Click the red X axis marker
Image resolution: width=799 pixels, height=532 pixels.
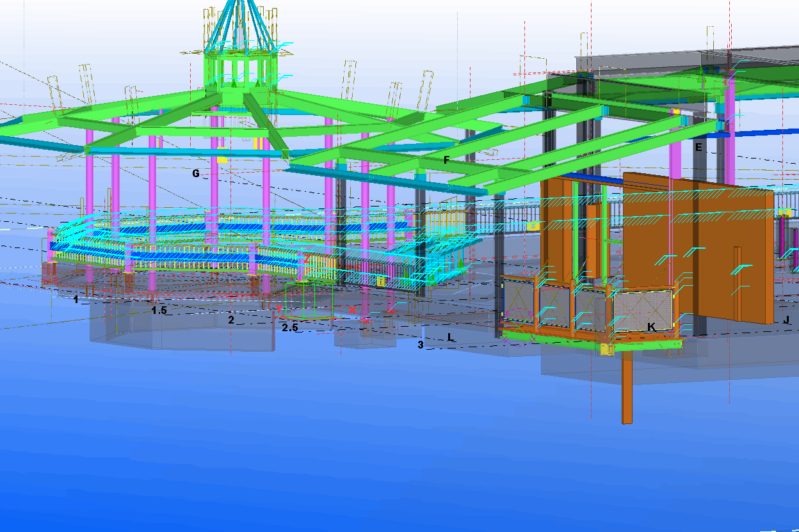coord(352,310)
